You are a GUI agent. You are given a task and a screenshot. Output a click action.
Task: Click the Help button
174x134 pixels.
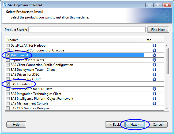pos(16,124)
